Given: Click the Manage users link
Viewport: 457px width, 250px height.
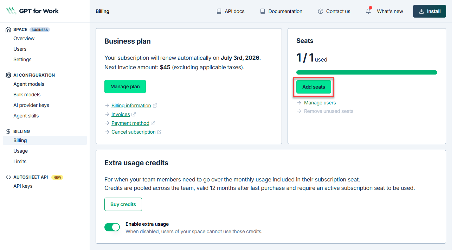Looking at the screenshot, I should (320, 103).
